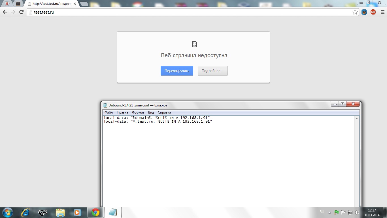Bookmark this page with the star icon
This screenshot has width=387, height=218.
point(355,12)
